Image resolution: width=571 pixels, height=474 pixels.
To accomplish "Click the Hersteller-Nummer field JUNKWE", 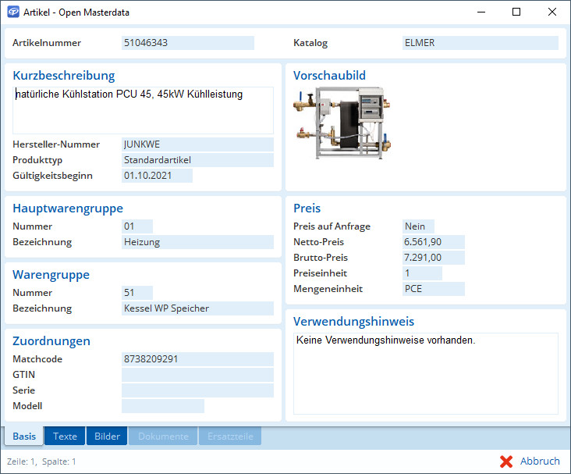I will 197,144.
